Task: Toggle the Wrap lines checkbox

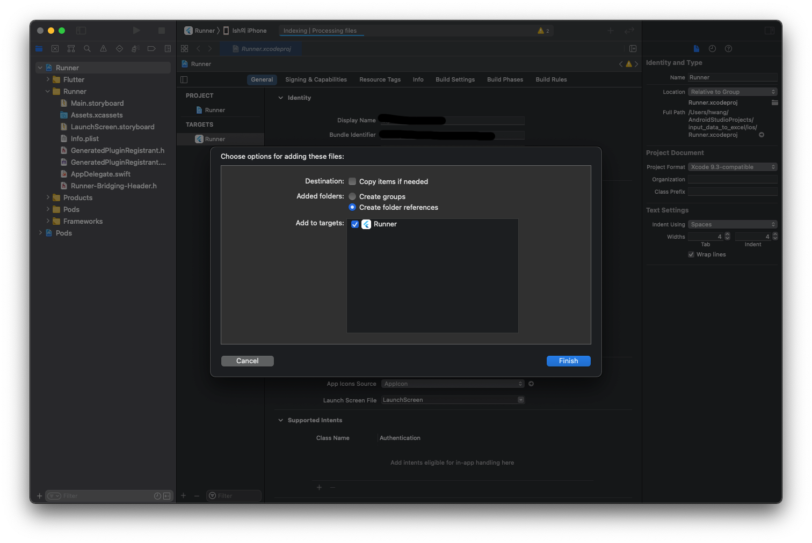Action: (x=691, y=254)
